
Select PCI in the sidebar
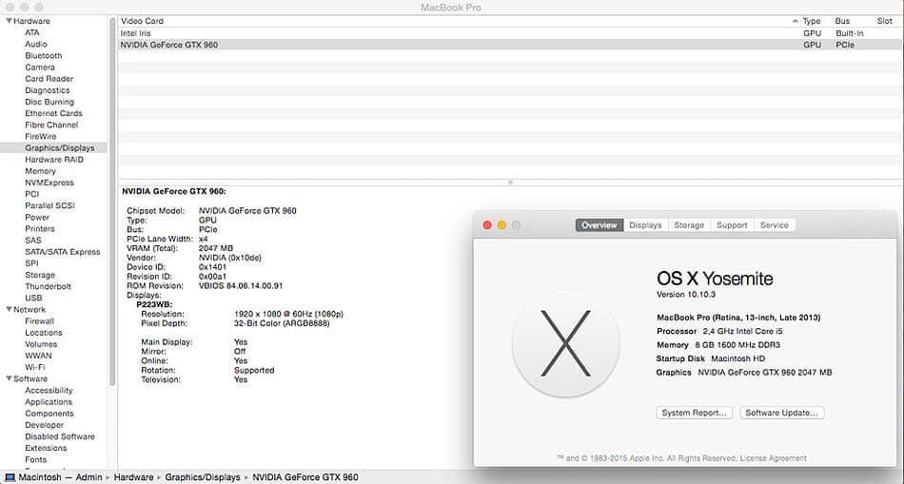point(32,194)
